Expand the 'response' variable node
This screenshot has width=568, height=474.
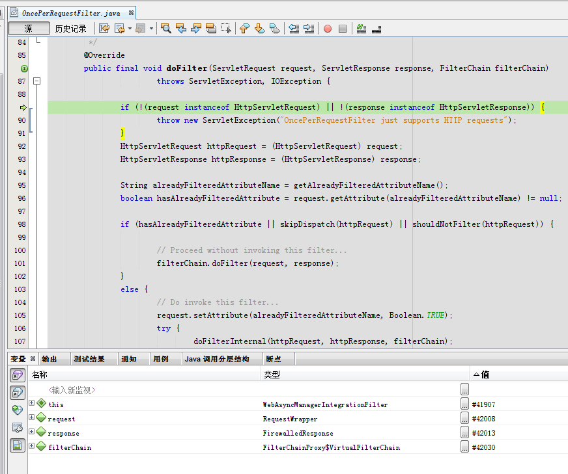point(31,431)
